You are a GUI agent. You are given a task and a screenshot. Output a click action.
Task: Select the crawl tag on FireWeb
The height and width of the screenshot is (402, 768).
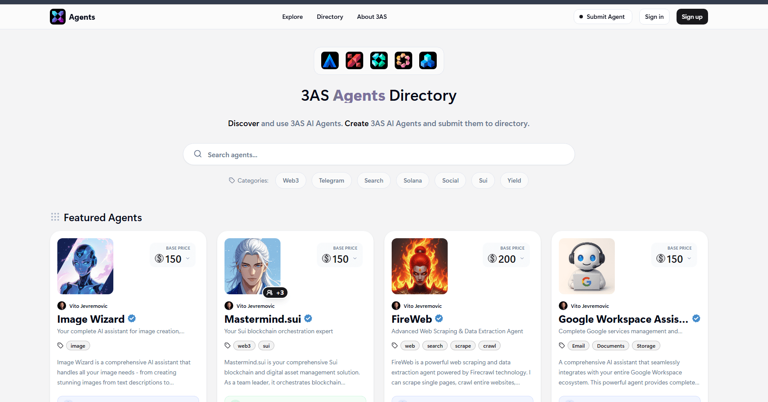click(489, 346)
